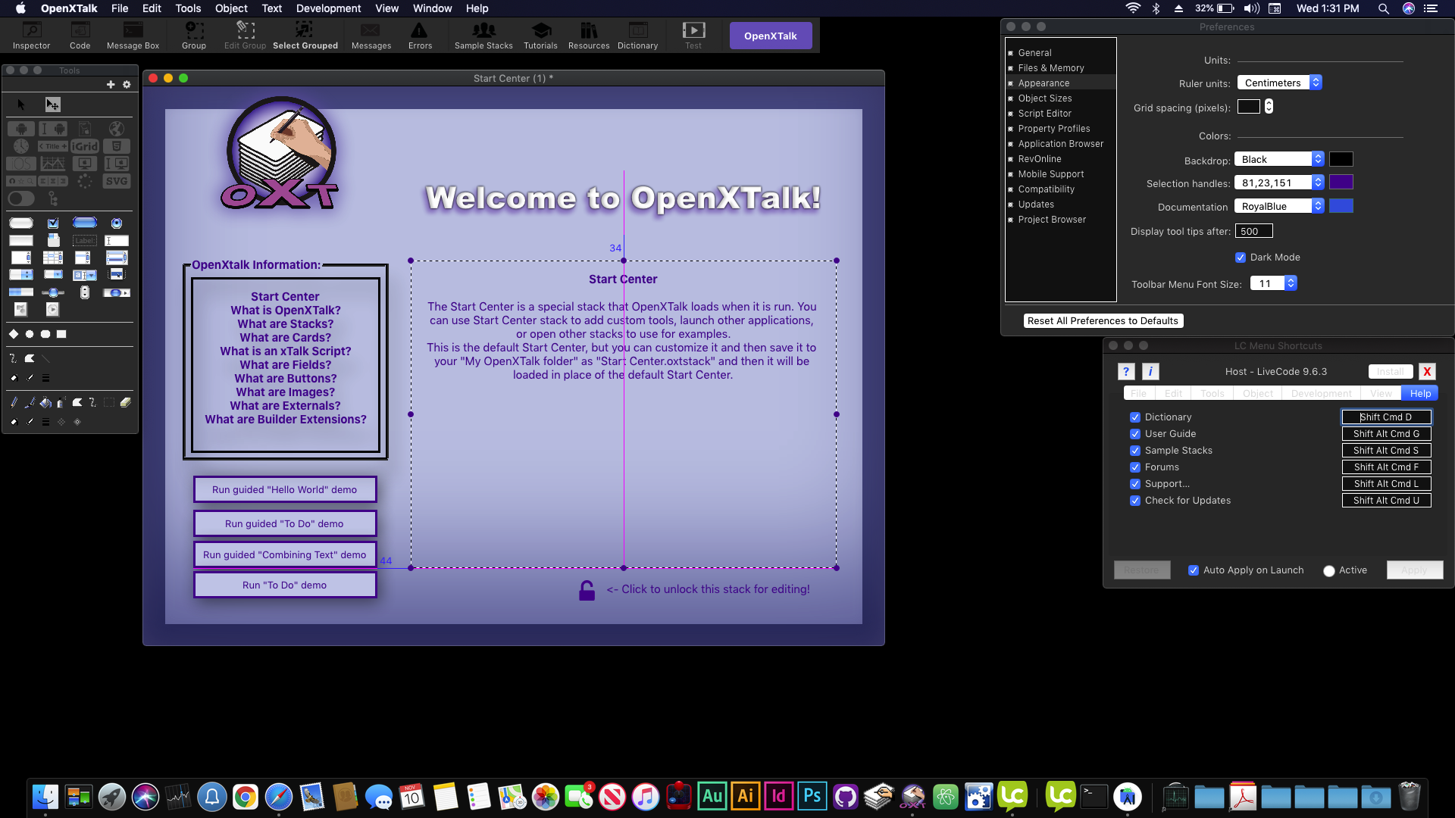Click the info icon in LC Menu Shortcuts
The image size is (1455, 818).
coord(1150,371)
